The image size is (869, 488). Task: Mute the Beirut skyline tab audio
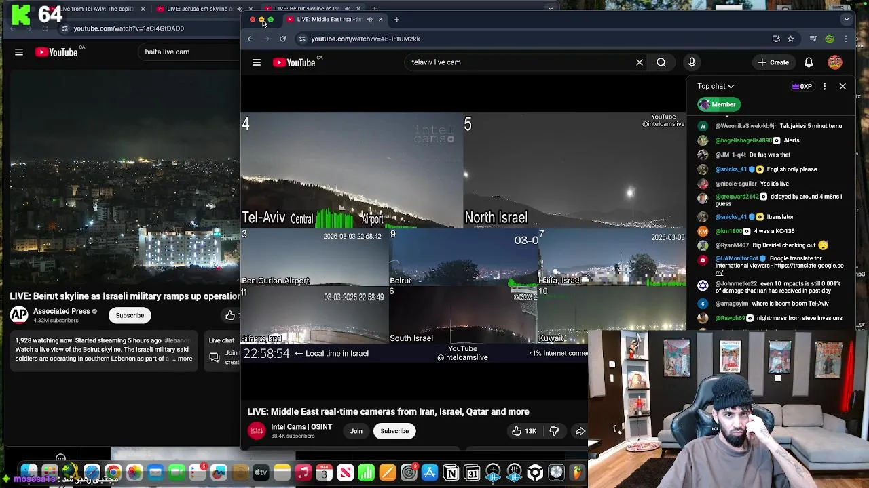[348, 9]
